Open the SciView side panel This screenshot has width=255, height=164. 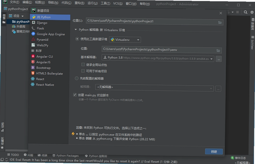tap(252, 43)
